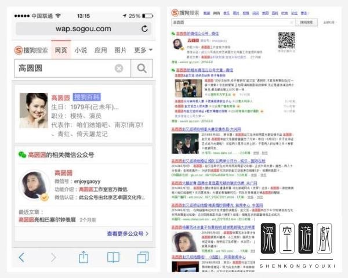
Task: Open the 搜狗百科 badge link
Action: coord(87,97)
